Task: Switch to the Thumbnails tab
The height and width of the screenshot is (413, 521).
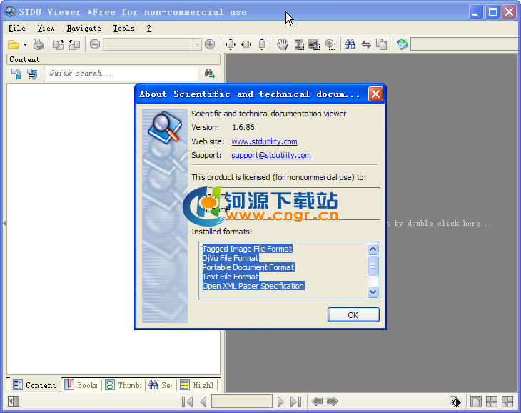Action: [x=123, y=385]
